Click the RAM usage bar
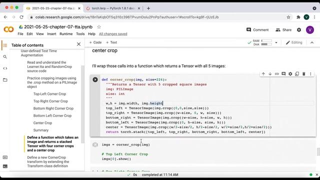 tap(266, 41)
